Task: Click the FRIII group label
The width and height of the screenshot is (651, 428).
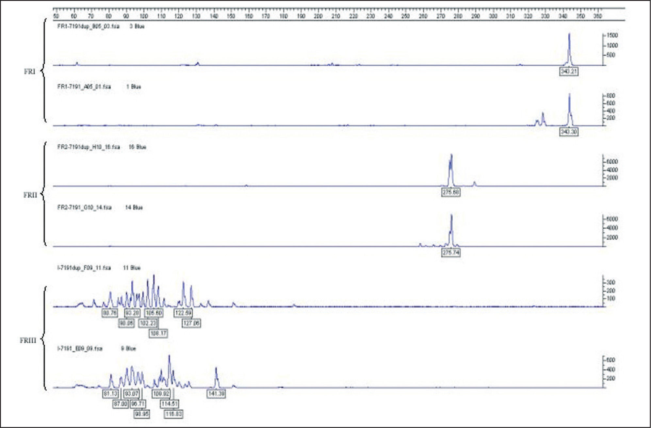Action: [x=28, y=340]
